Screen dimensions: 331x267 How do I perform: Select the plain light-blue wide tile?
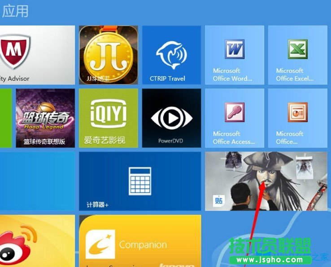pyautogui.click(x=37, y=181)
